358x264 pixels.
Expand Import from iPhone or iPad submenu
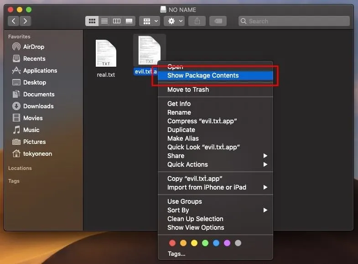point(215,187)
